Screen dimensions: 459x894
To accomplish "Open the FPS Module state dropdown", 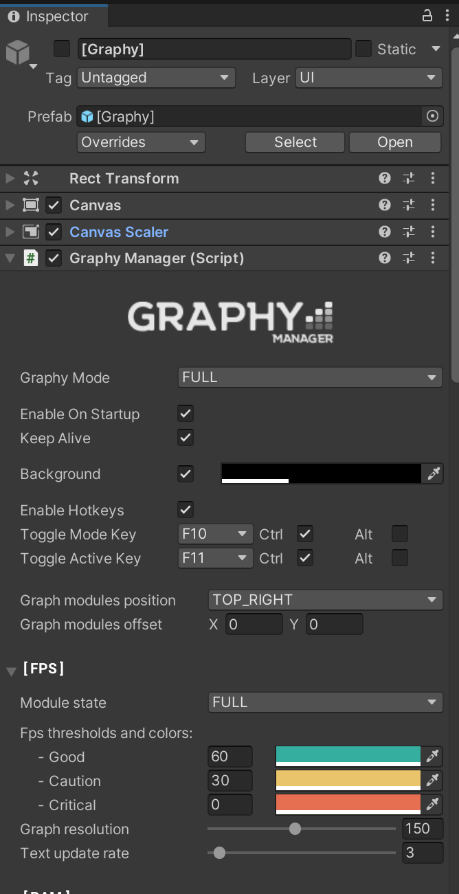I will (325, 702).
